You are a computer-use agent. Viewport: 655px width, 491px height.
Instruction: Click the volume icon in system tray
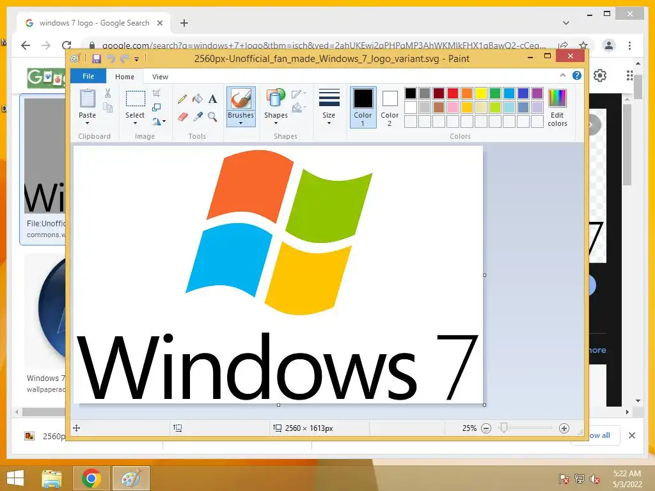coord(594,479)
